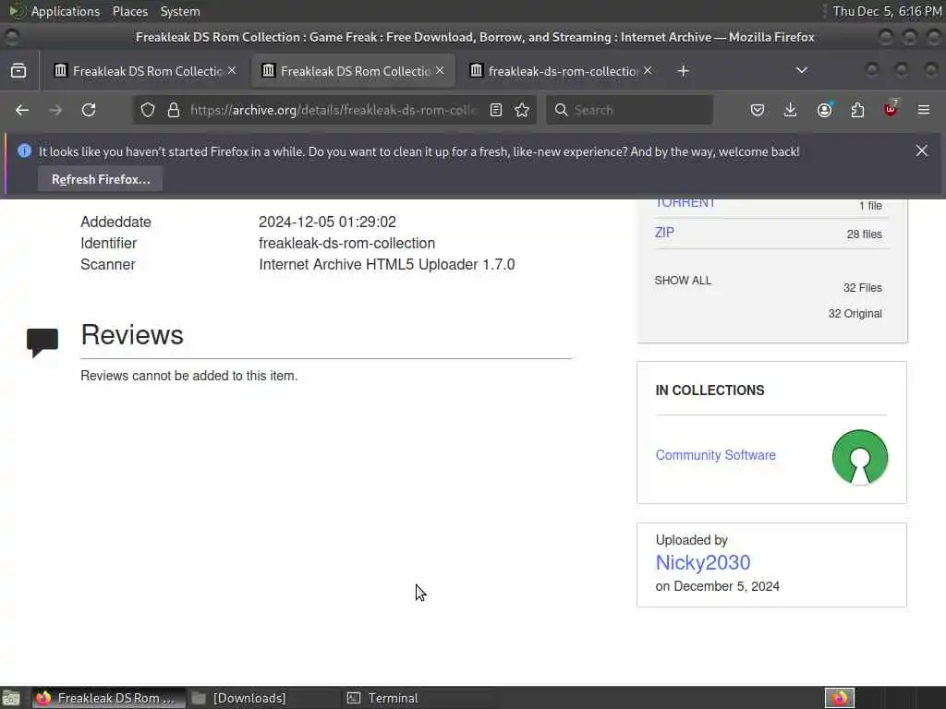
Task: Select the Freakleak DS Rom taskbar button
Action: pyautogui.click(x=109, y=698)
